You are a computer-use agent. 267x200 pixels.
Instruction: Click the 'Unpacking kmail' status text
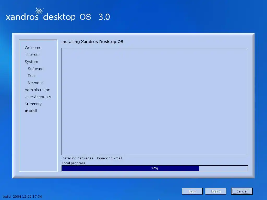tap(109, 158)
